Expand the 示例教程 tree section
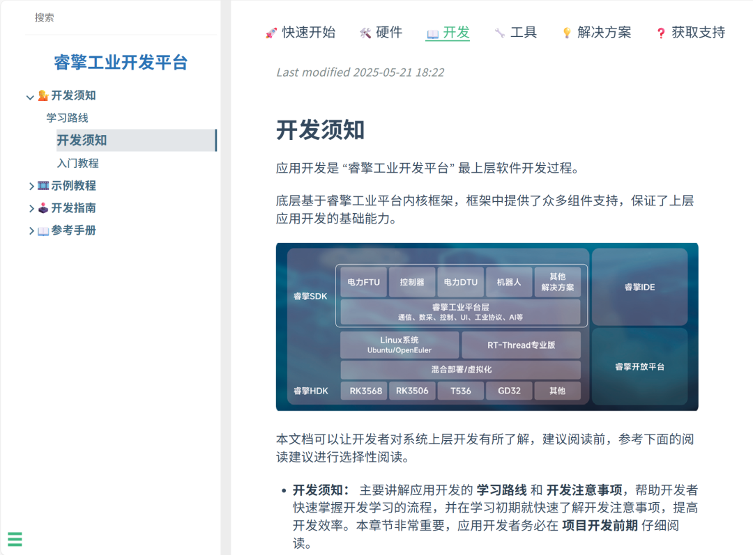753x555 pixels. point(31,185)
